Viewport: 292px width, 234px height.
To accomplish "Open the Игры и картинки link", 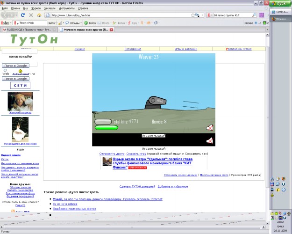I will (x=186, y=49).
